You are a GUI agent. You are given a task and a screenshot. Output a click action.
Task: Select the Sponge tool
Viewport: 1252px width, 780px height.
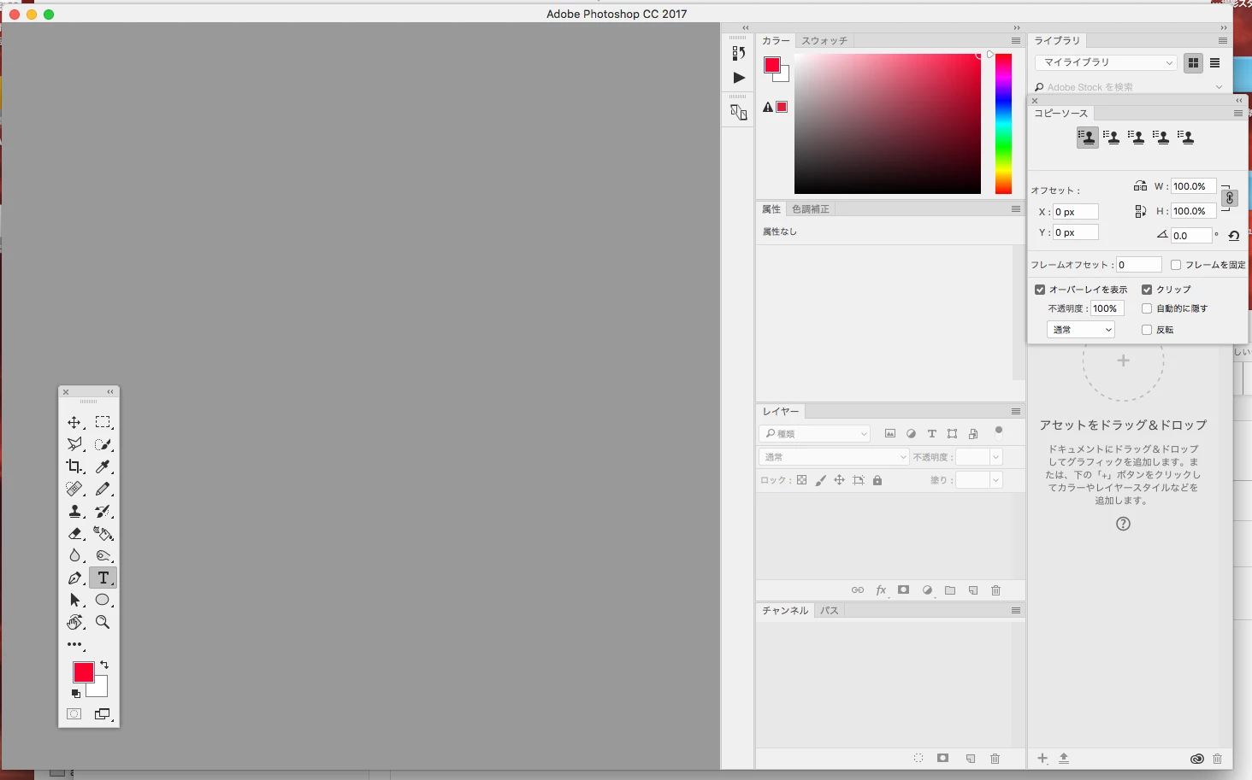tap(103, 555)
